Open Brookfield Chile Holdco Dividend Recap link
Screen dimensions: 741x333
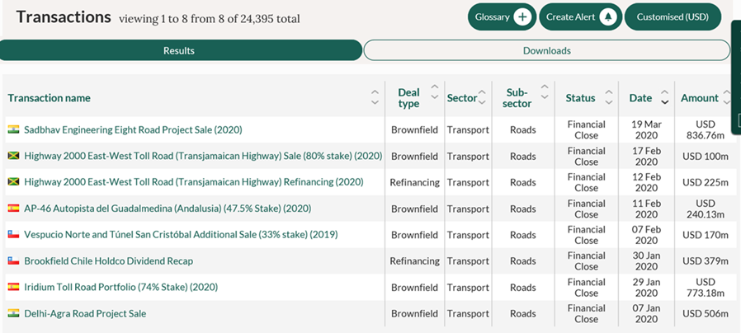pyautogui.click(x=109, y=261)
